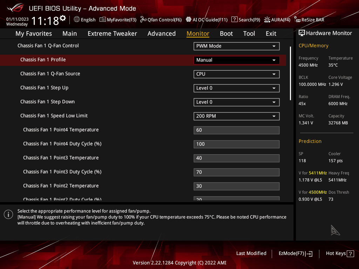Go to the Advanced tab
Image resolution: width=359 pixels, height=269 pixels.
tap(161, 34)
